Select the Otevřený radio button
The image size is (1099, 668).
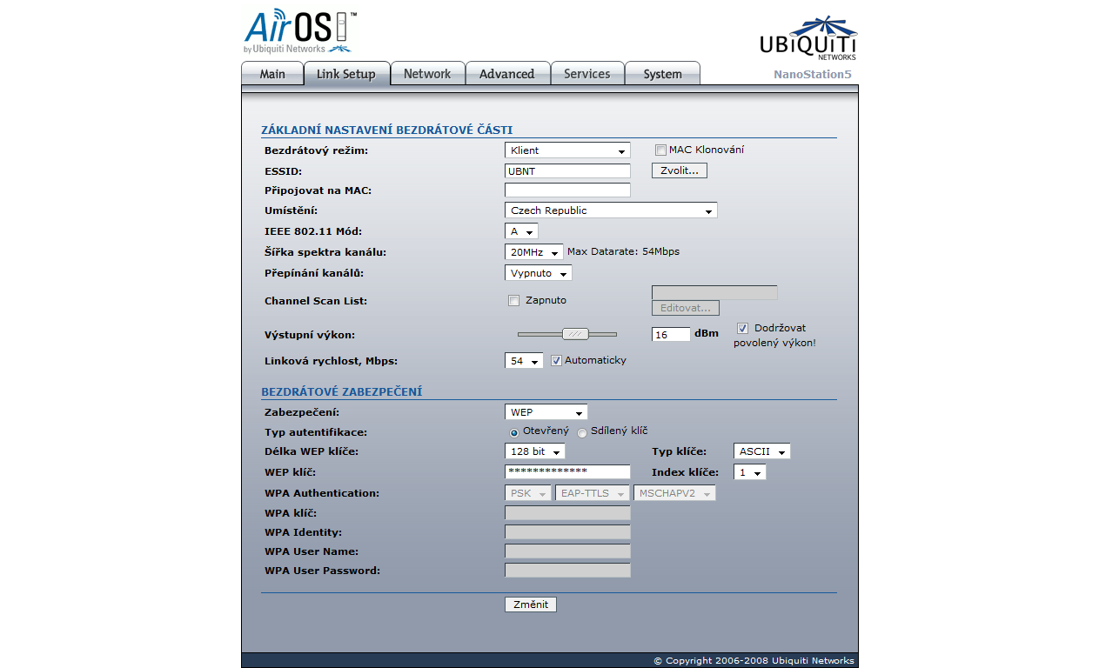pos(514,432)
